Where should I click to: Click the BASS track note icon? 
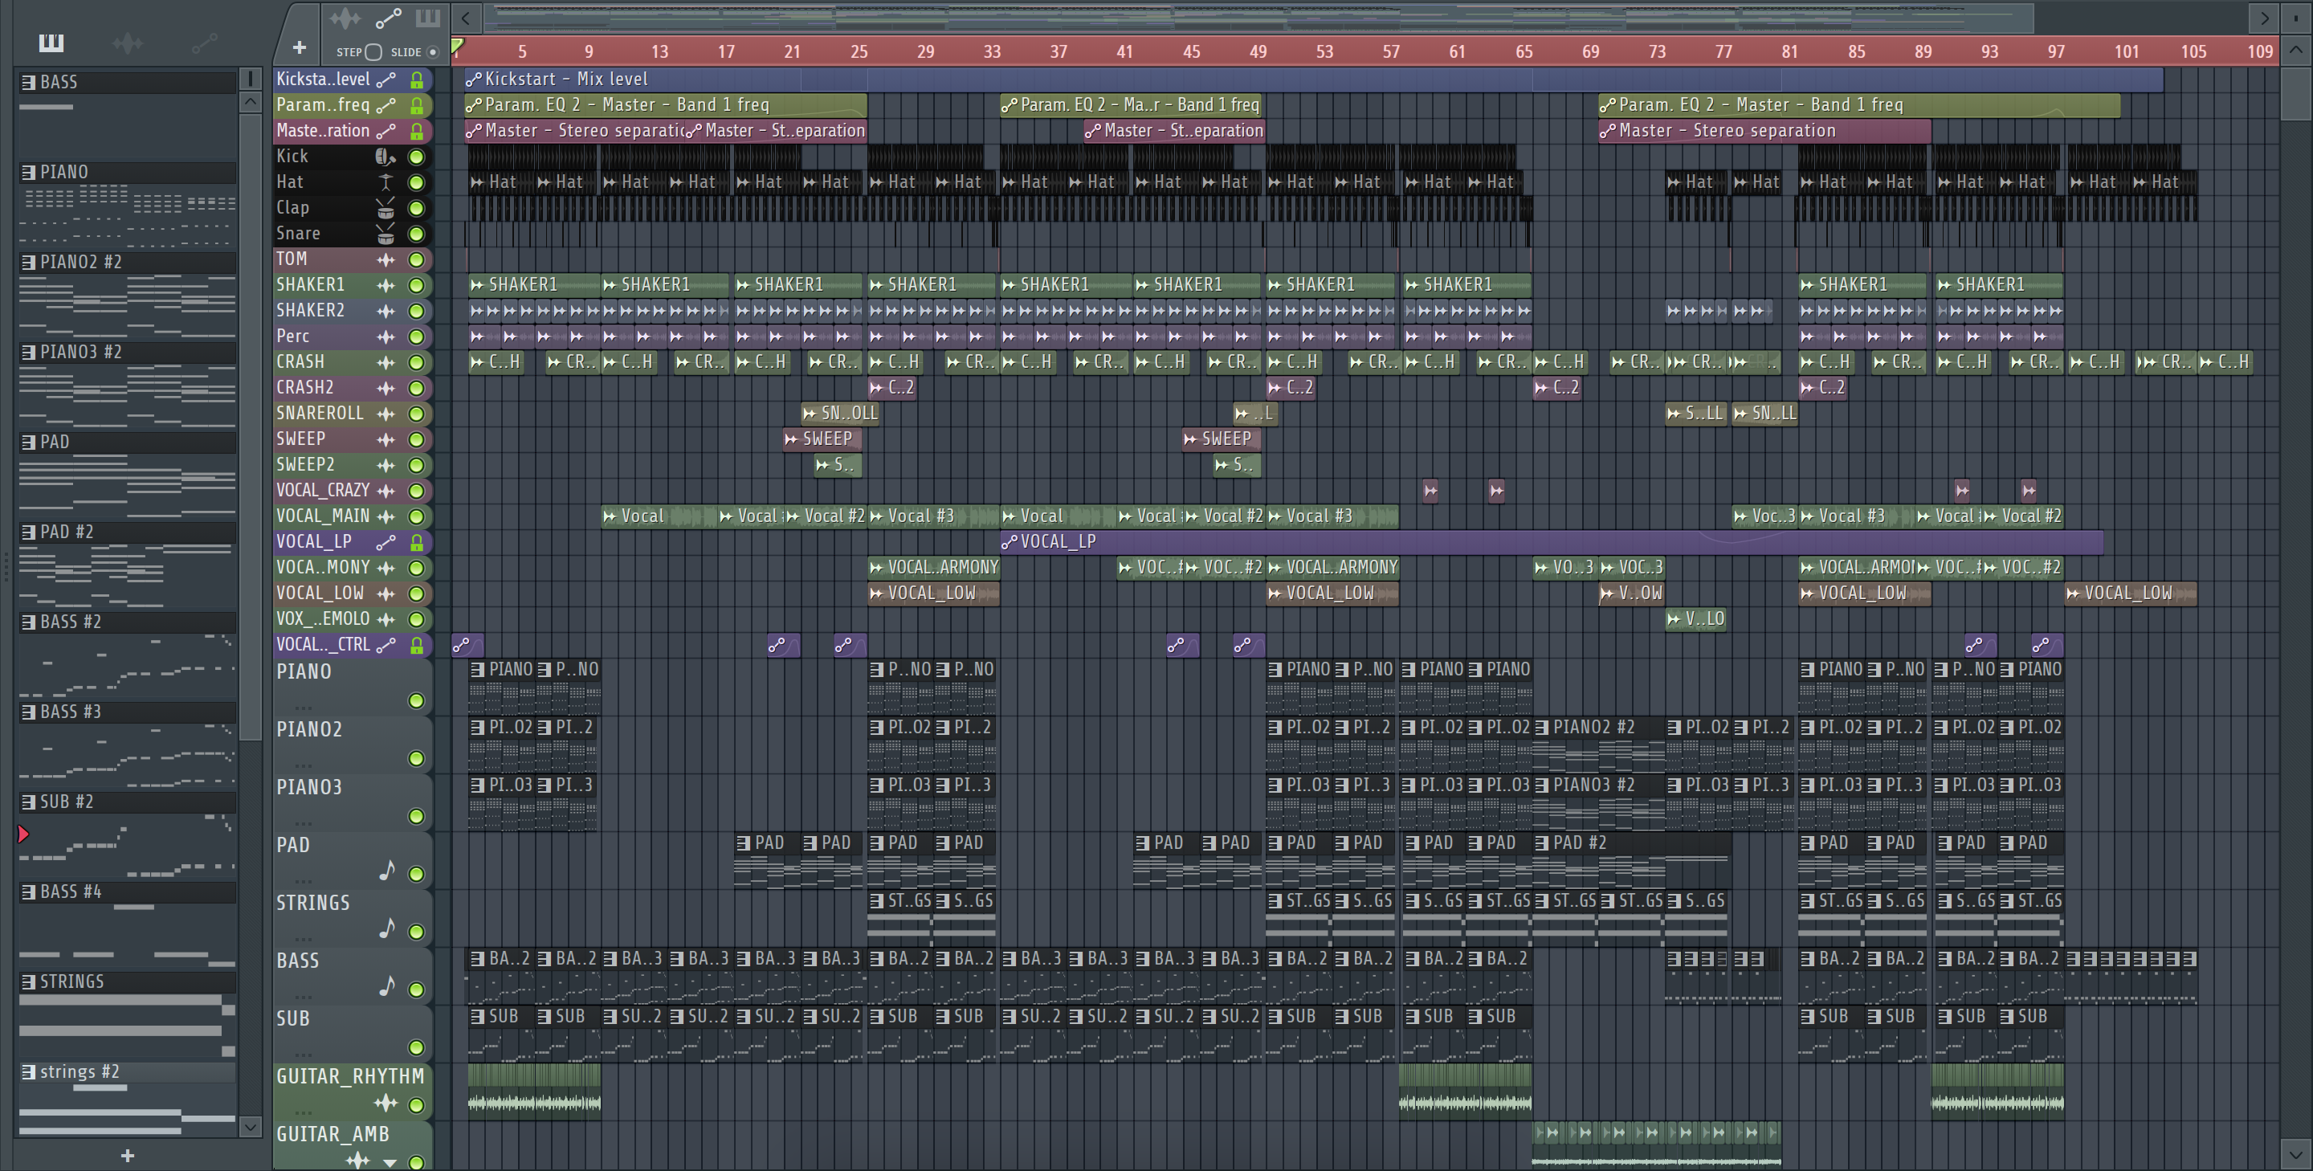click(386, 985)
